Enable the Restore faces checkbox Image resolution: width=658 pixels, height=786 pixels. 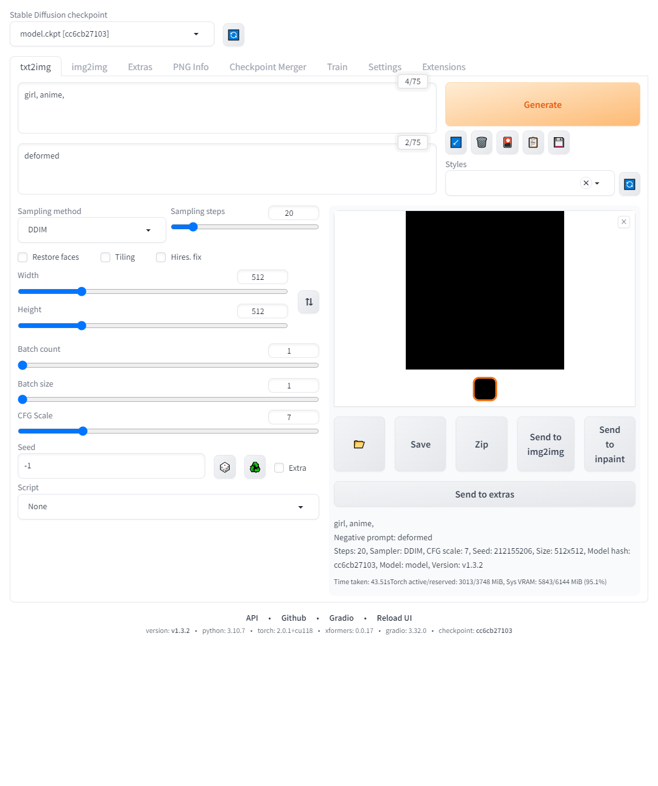(x=23, y=257)
